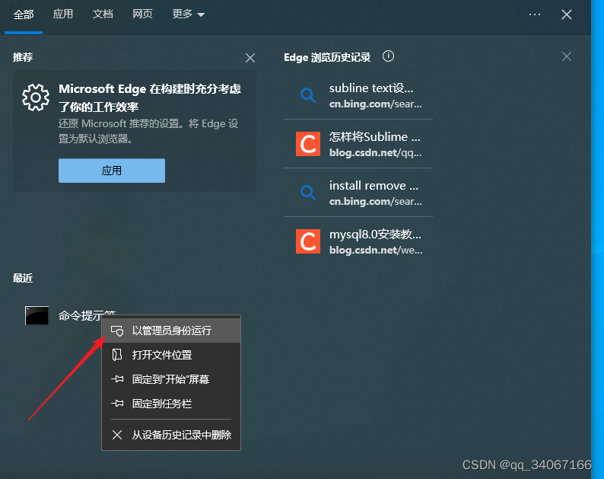
Task: Click the info icon beside Edge 浏览历史记录
Action: pos(388,56)
